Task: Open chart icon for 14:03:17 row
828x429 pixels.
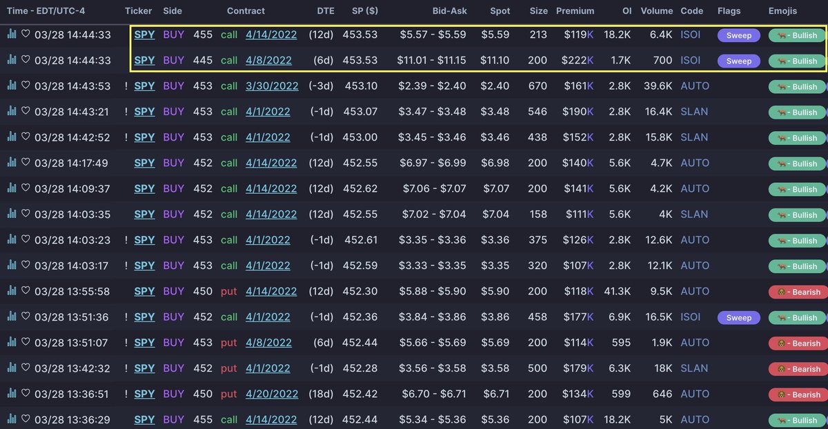Action: pyautogui.click(x=12, y=266)
